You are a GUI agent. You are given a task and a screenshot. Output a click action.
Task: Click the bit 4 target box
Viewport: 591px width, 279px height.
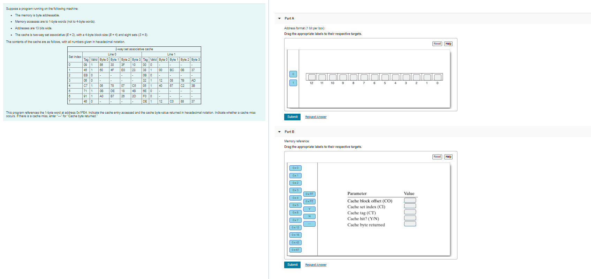(x=395, y=77)
